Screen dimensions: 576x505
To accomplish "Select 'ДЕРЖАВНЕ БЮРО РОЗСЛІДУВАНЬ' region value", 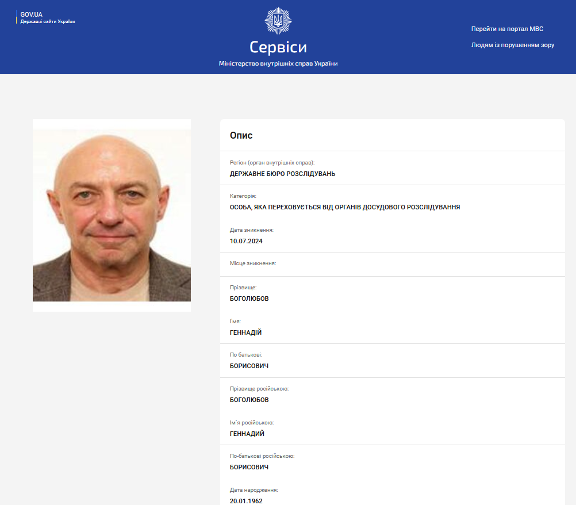I will click(x=282, y=174).
